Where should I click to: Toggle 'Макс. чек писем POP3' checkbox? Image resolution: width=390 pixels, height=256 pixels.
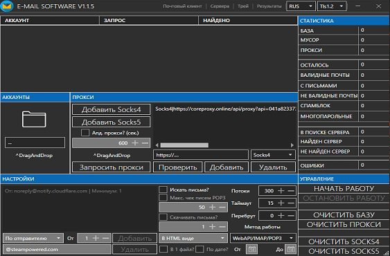(163, 198)
